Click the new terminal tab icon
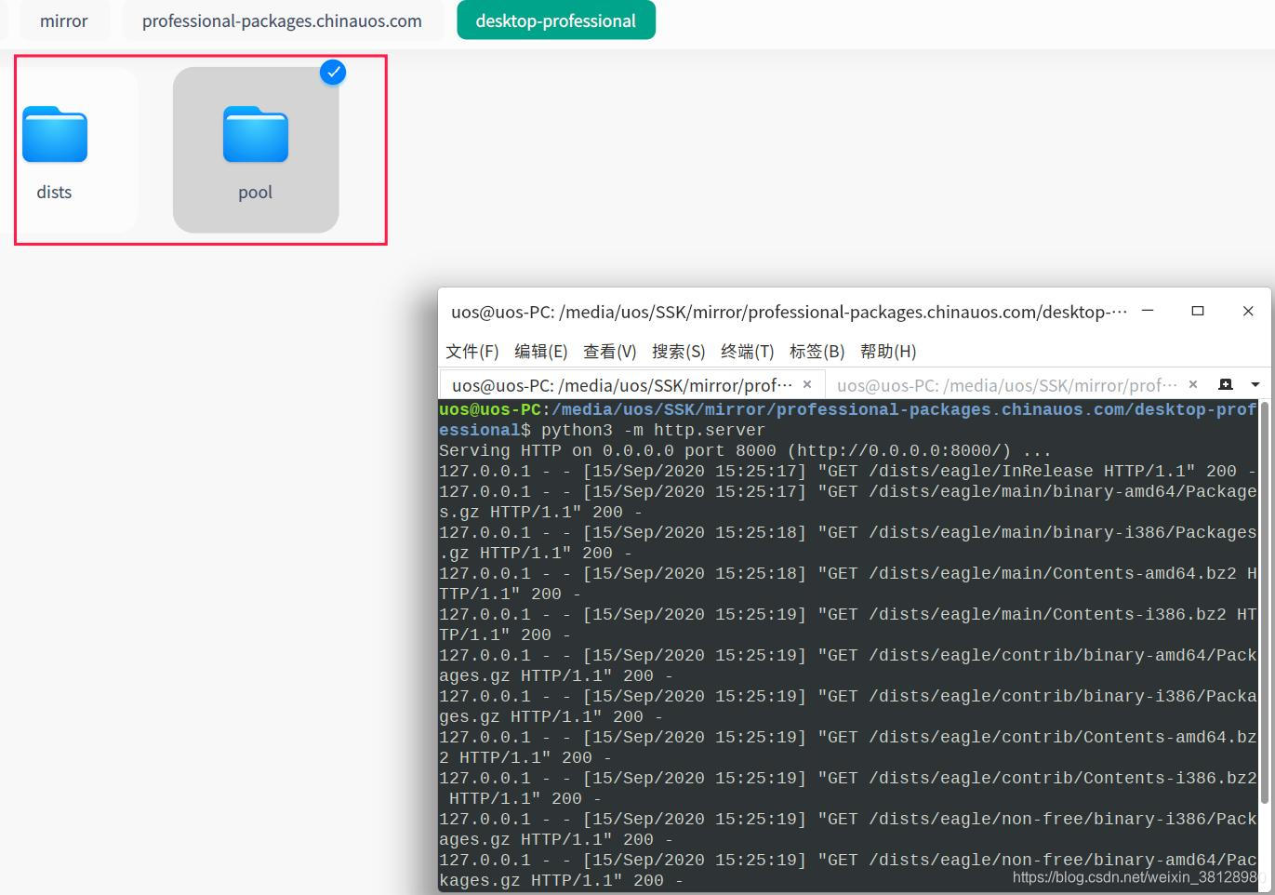Viewport: 1275px width, 895px height. coord(1226,384)
